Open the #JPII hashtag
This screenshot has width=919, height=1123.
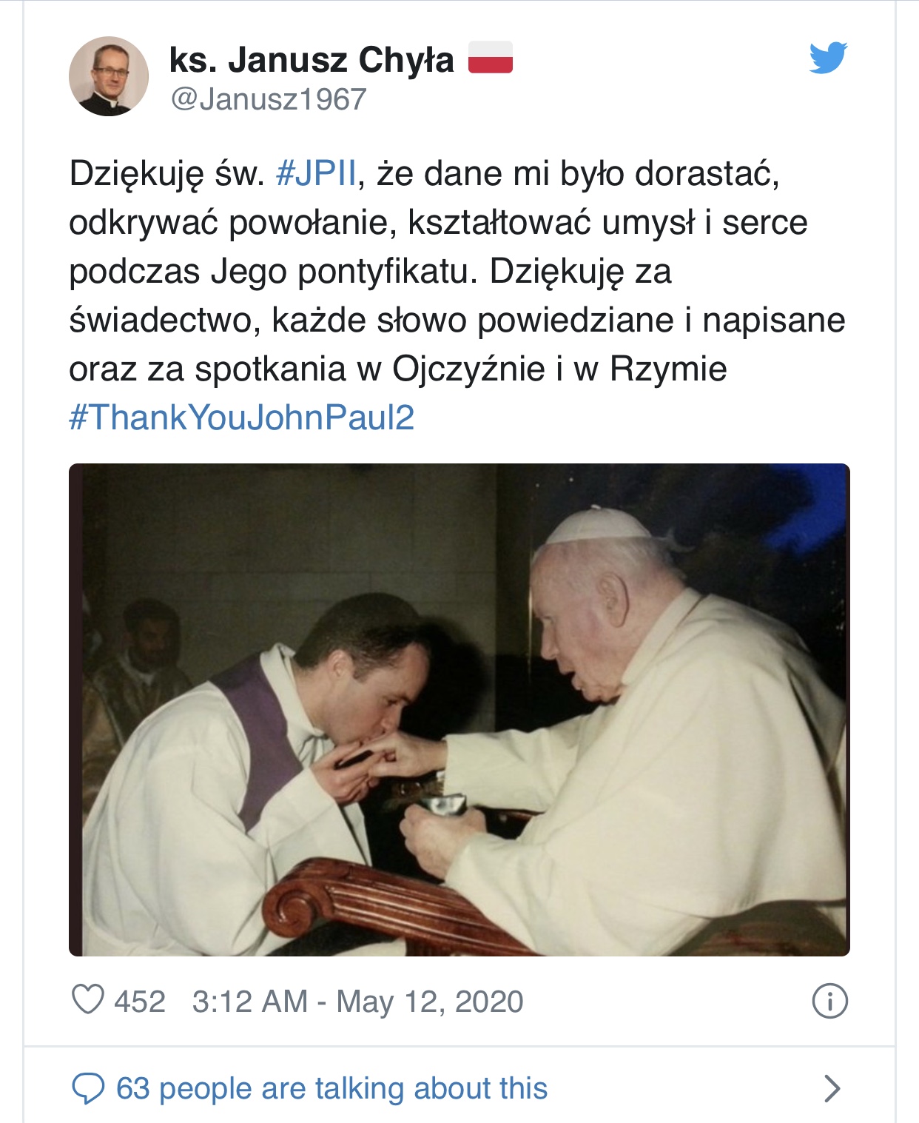click(316, 174)
